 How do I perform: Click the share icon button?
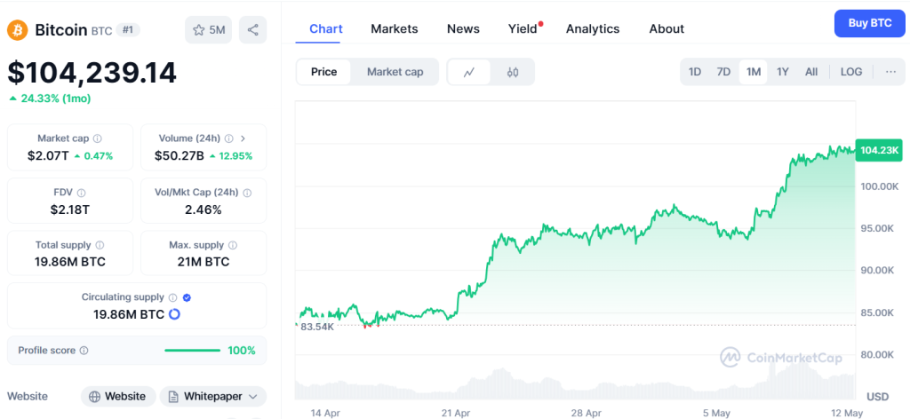tap(253, 30)
